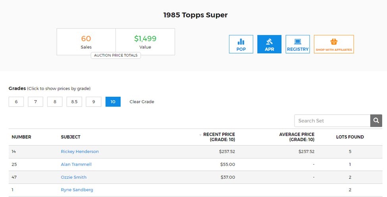The image size is (387, 197).
Task: Open Alan Trammell card link
Action: point(76,164)
